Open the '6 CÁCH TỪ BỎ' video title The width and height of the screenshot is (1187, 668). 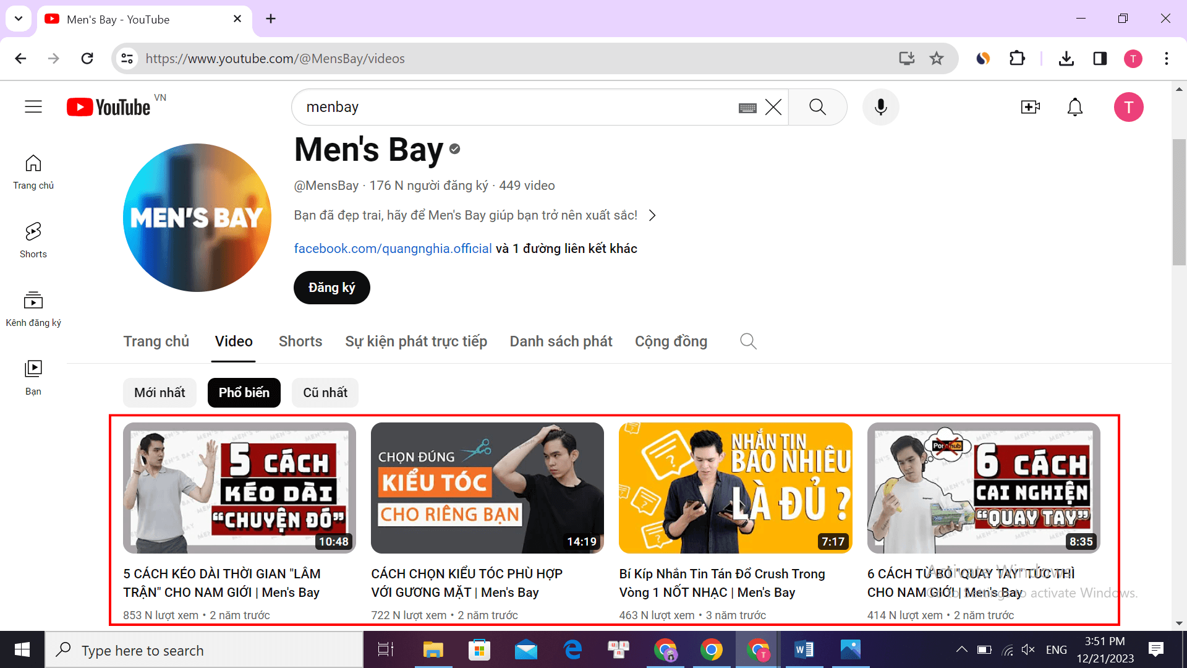pos(971,583)
